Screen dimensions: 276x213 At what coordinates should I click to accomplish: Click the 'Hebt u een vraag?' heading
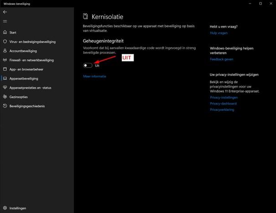(224, 26)
